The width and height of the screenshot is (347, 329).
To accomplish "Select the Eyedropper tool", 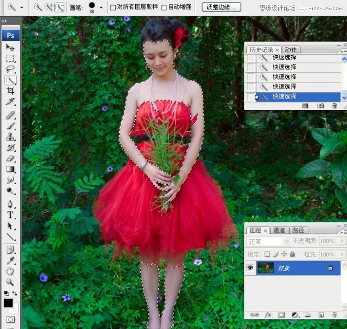I will (x=10, y=261).
